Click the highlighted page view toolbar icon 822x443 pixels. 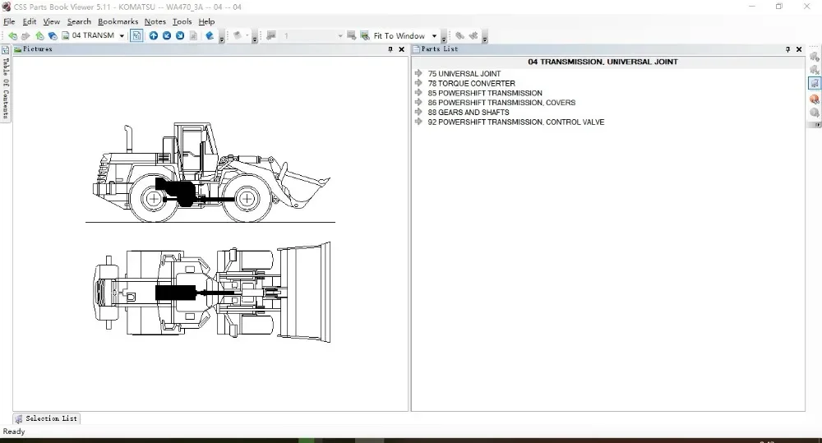tap(136, 36)
